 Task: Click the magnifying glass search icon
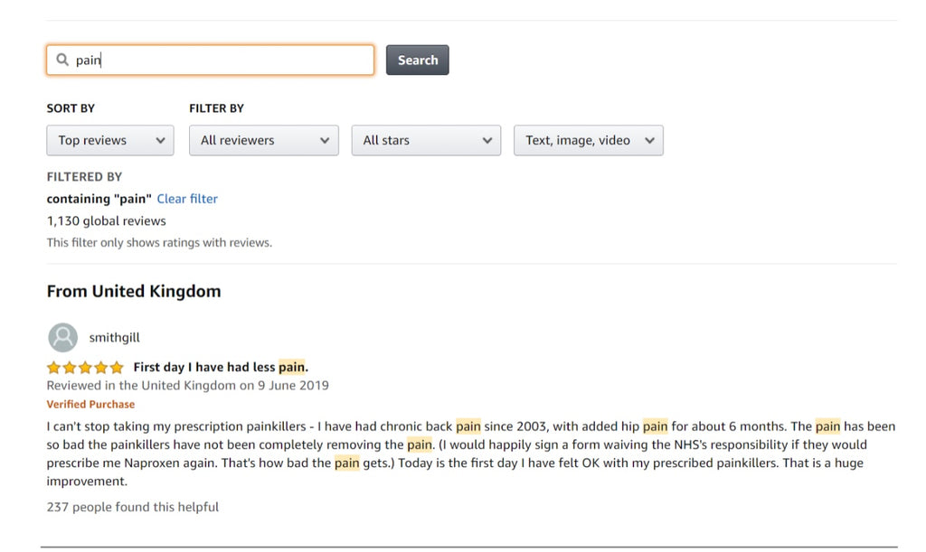pos(62,61)
